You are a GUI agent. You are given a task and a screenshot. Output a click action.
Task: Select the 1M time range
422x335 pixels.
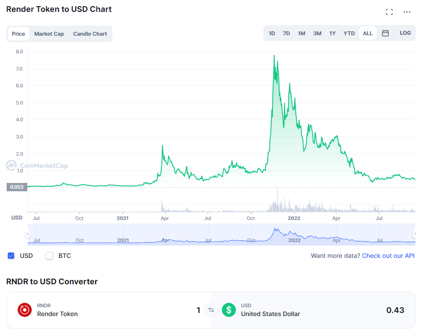tap(302, 33)
